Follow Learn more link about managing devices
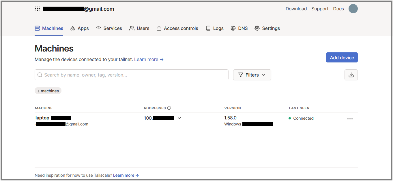This screenshot has height=181, width=393. 149,60
